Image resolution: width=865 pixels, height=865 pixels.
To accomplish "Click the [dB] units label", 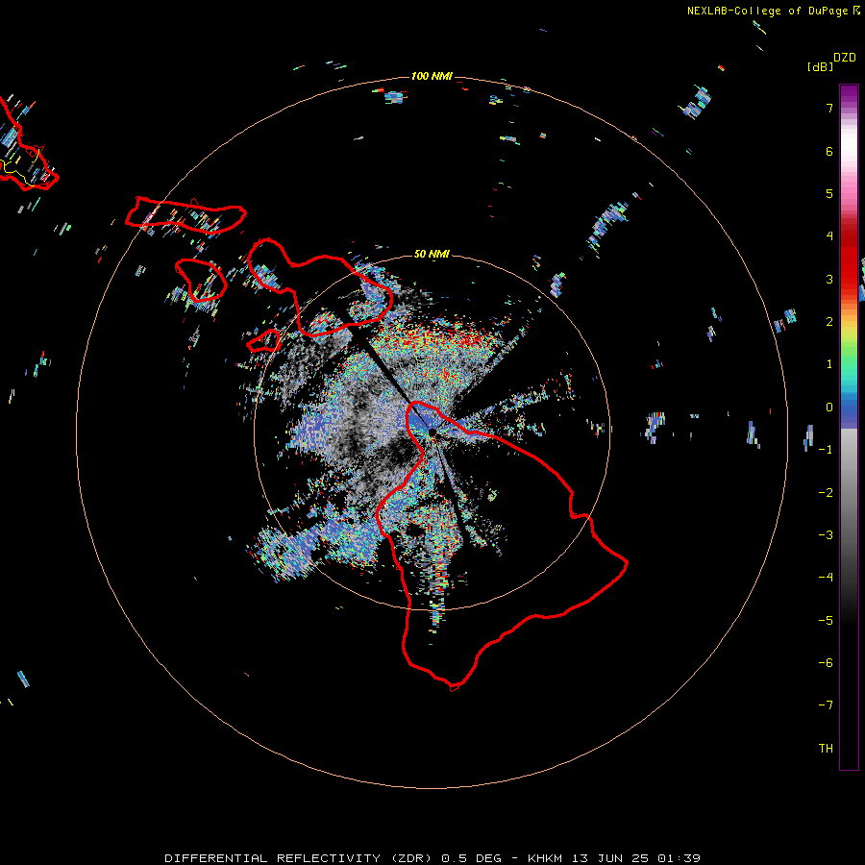I will pos(821,66).
